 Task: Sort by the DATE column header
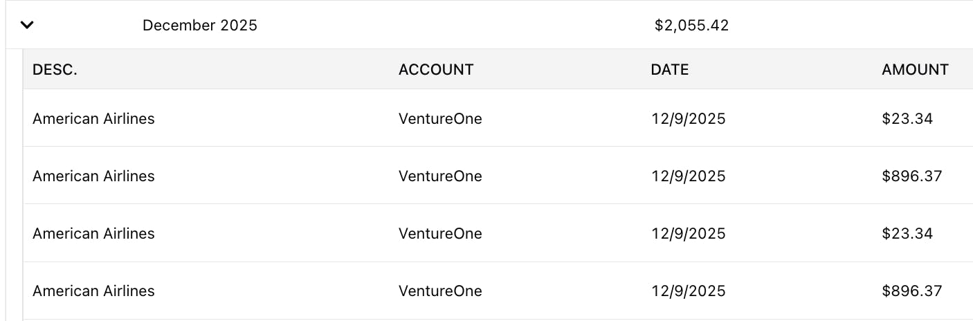point(669,69)
